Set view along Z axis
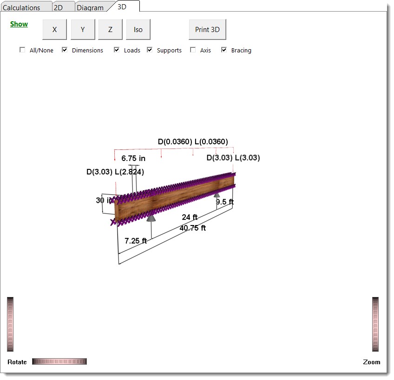This screenshot has height=380, width=394. pos(111,30)
